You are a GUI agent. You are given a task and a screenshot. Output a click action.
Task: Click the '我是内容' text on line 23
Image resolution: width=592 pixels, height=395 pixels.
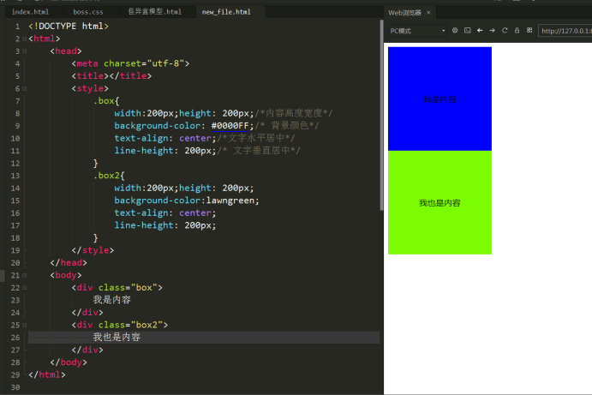point(112,300)
